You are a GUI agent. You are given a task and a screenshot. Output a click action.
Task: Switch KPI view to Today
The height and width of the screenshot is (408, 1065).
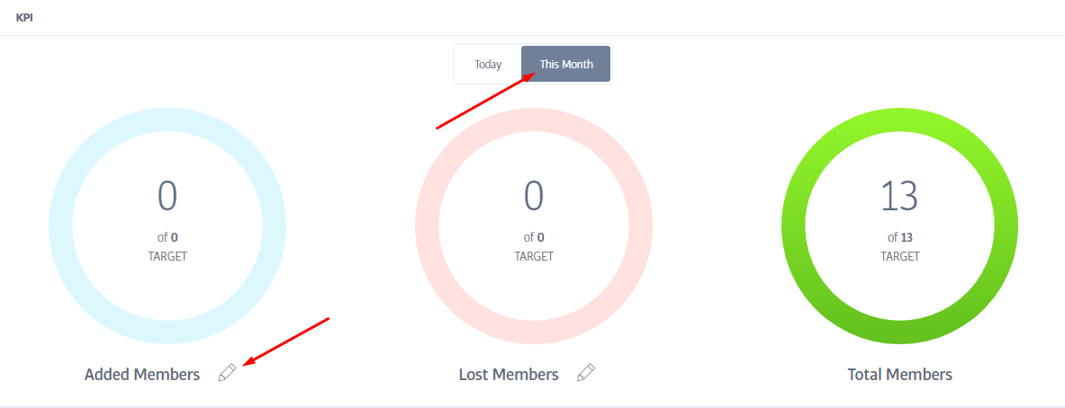point(488,65)
